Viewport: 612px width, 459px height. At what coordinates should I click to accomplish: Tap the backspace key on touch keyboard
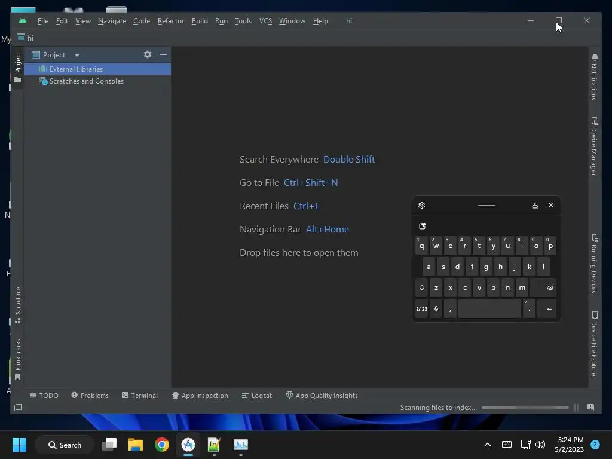coord(544,288)
